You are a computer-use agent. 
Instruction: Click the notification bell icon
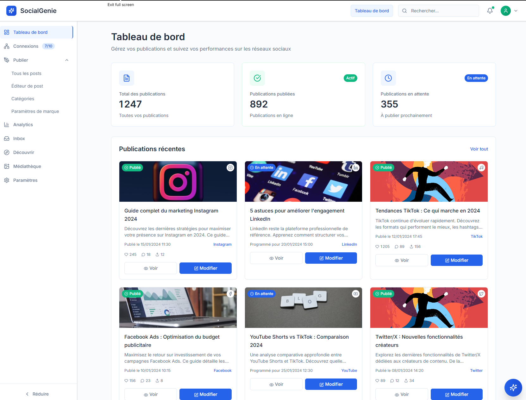pos(490,11)
